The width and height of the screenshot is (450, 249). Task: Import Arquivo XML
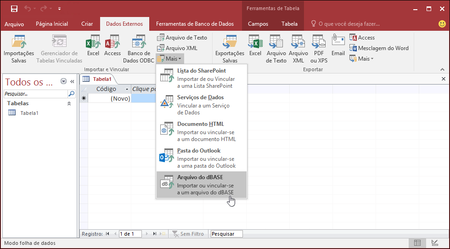click(x=177, y=48)
